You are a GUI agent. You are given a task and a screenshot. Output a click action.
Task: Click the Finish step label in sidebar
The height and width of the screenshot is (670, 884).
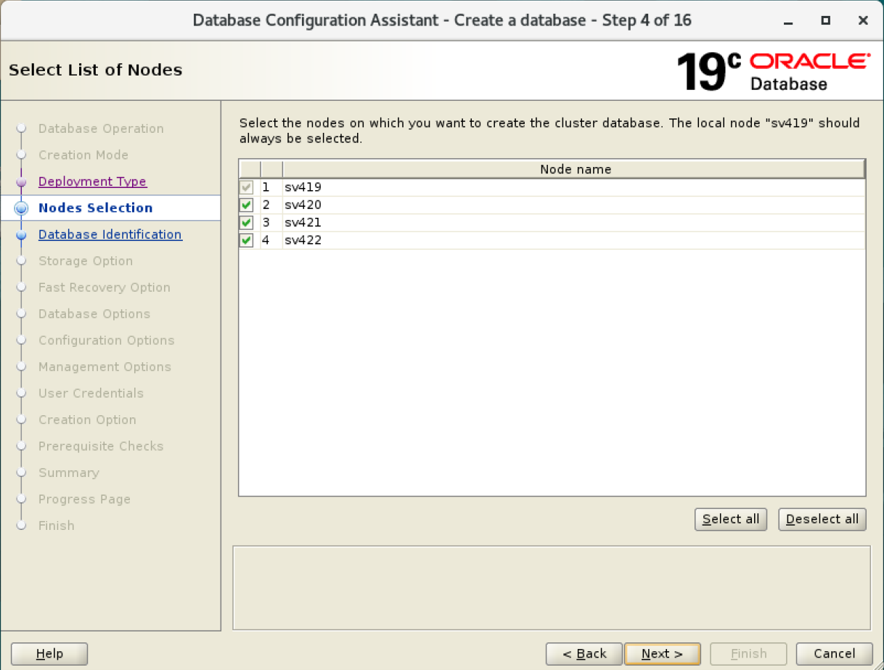(57, 526)
